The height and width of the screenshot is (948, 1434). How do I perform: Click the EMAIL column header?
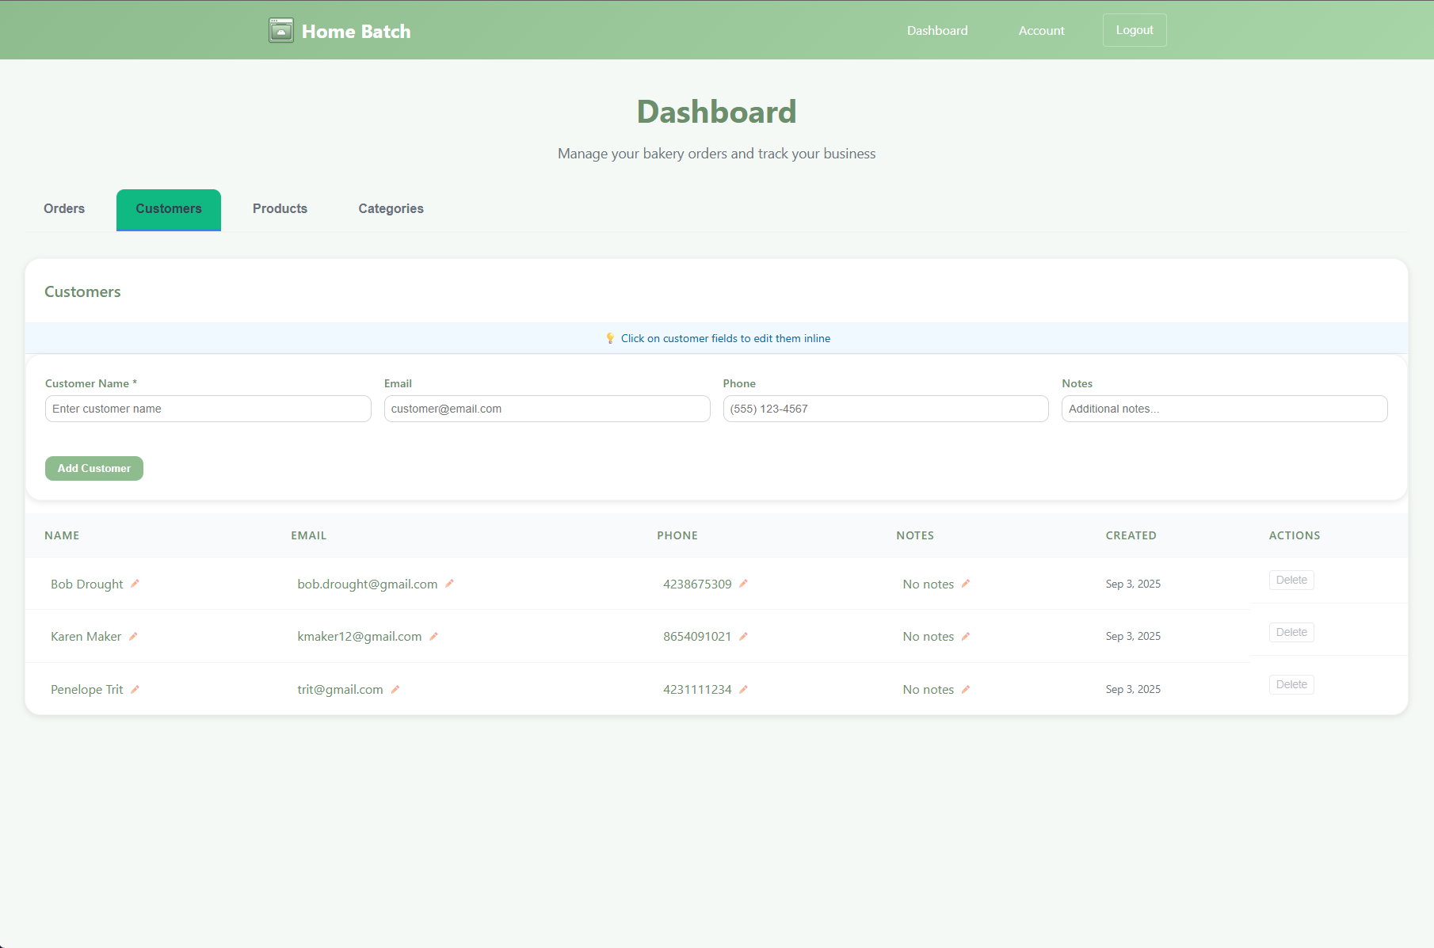[309, 535]
